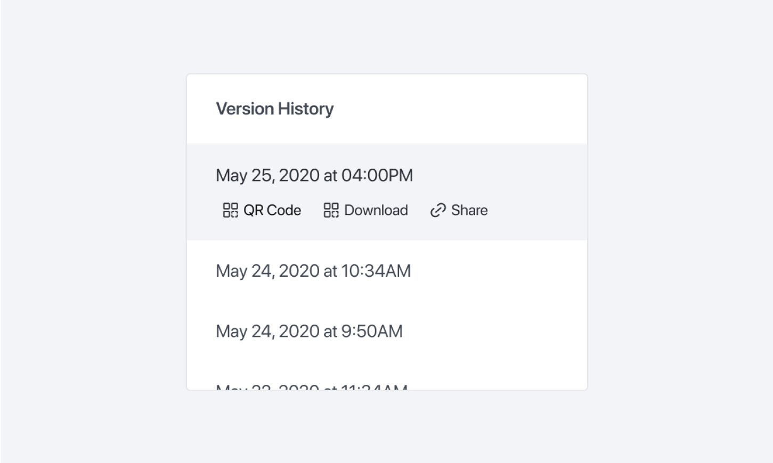Click the Download grid icon
773x463 pixels.
[331, 210]
